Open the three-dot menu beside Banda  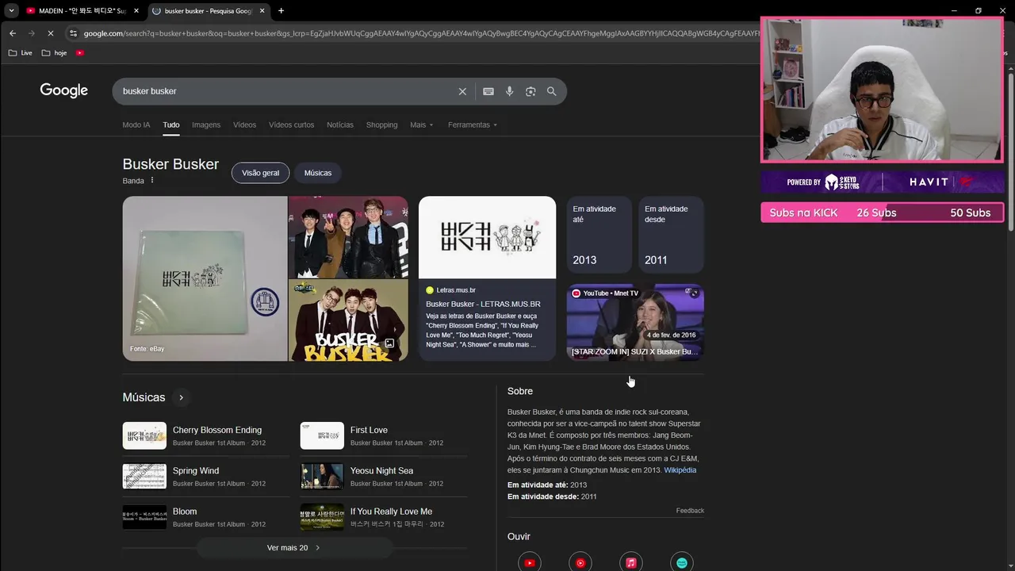[x=152, y=180]
